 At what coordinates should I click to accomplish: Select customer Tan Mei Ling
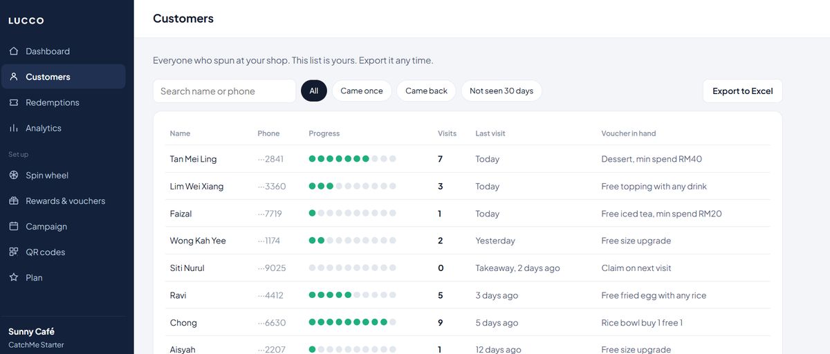coord(193,159)
